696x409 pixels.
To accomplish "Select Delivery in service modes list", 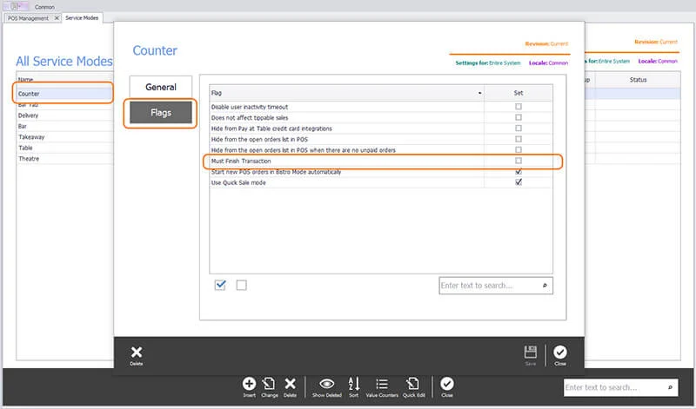I will click(x=64, y=115).
